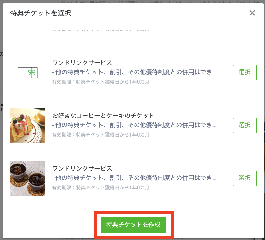Close the 特典チケットを選択 dialog

[252, 13]
